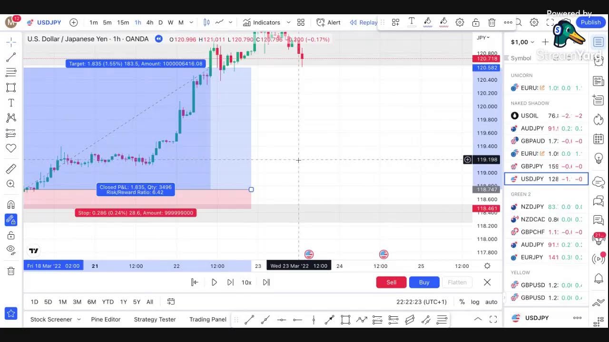The height and width of the screenshot is (342, 609).
Task: Toggle stay in drawing mode
Action: pyautogui.click(x=11, y=220)
